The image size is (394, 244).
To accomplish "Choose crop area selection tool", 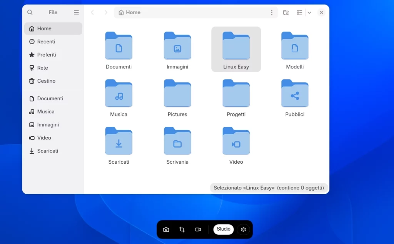I will pyautogui.click(x=182, y=229).
